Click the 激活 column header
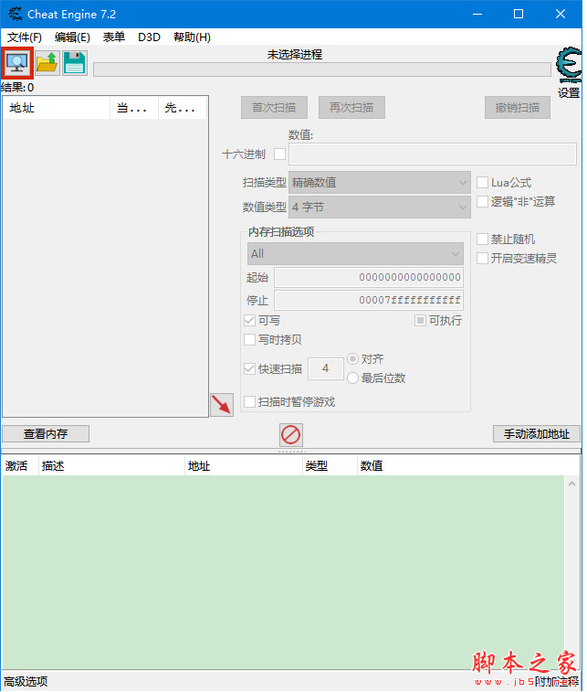 tap(20, 465)
